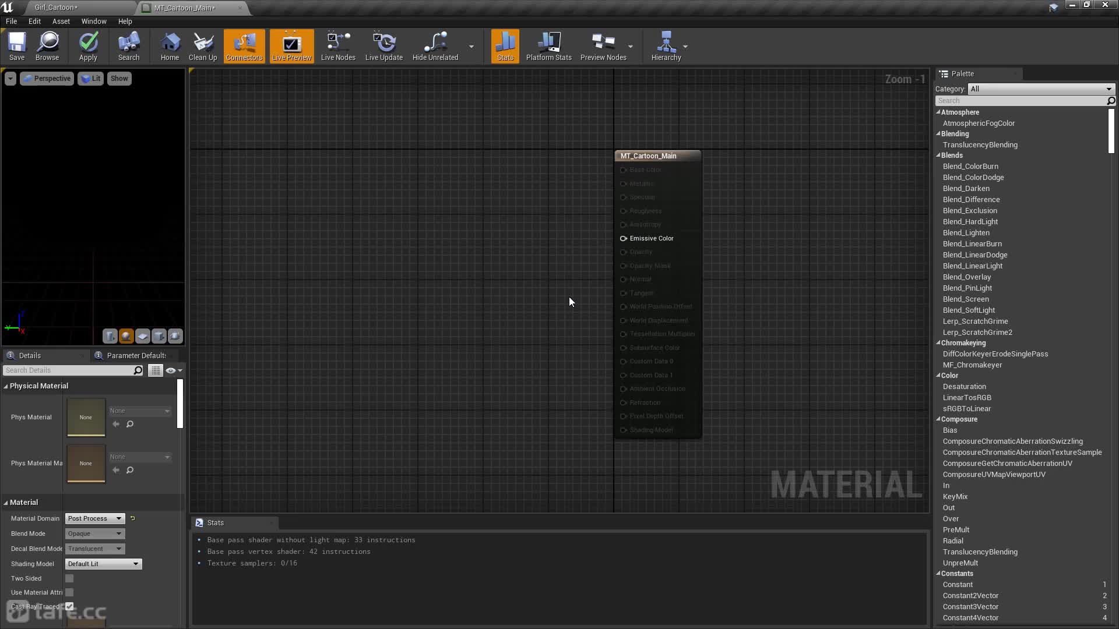Screen dimensions: 1119x629
Task: Switch to the Girl_Cartoon tab
Action: tap(56, 8)
